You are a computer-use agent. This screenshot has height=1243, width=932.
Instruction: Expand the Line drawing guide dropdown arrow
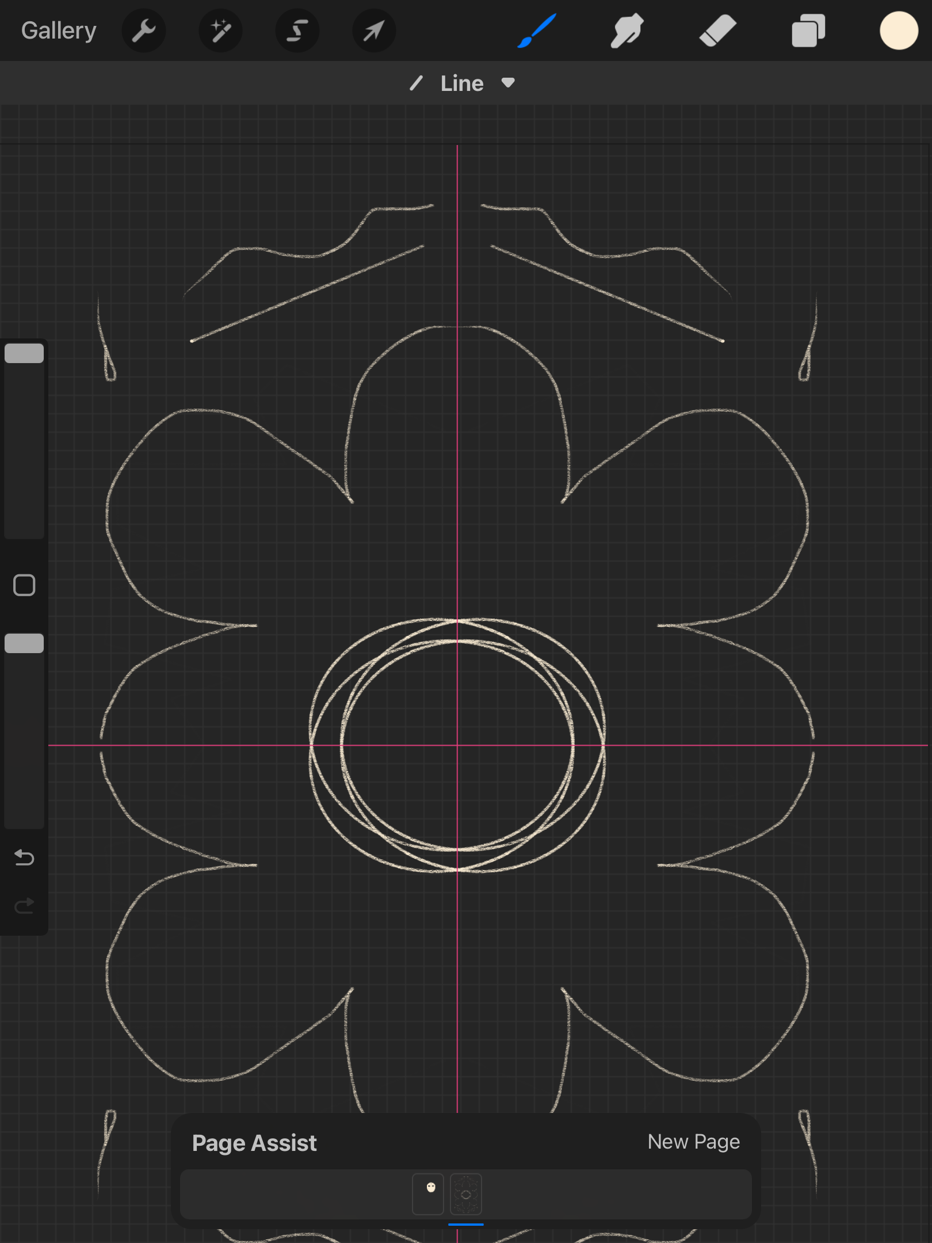click(508, 83)
